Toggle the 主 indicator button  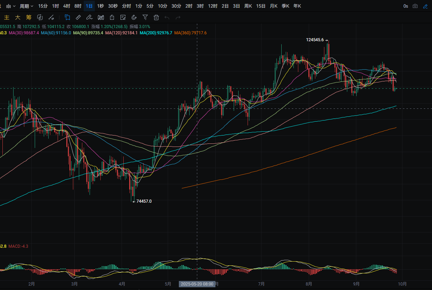coord(7,17)
